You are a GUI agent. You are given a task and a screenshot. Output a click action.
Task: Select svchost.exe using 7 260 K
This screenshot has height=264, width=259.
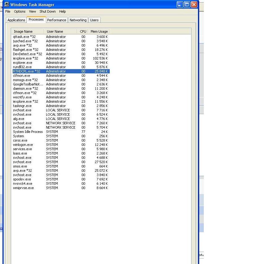pos(61,123)
